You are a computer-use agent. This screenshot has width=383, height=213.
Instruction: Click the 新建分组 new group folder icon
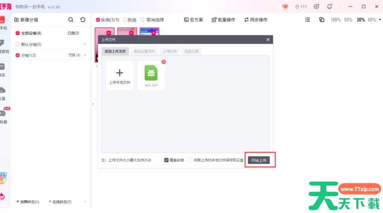click(x=16, y=20)
